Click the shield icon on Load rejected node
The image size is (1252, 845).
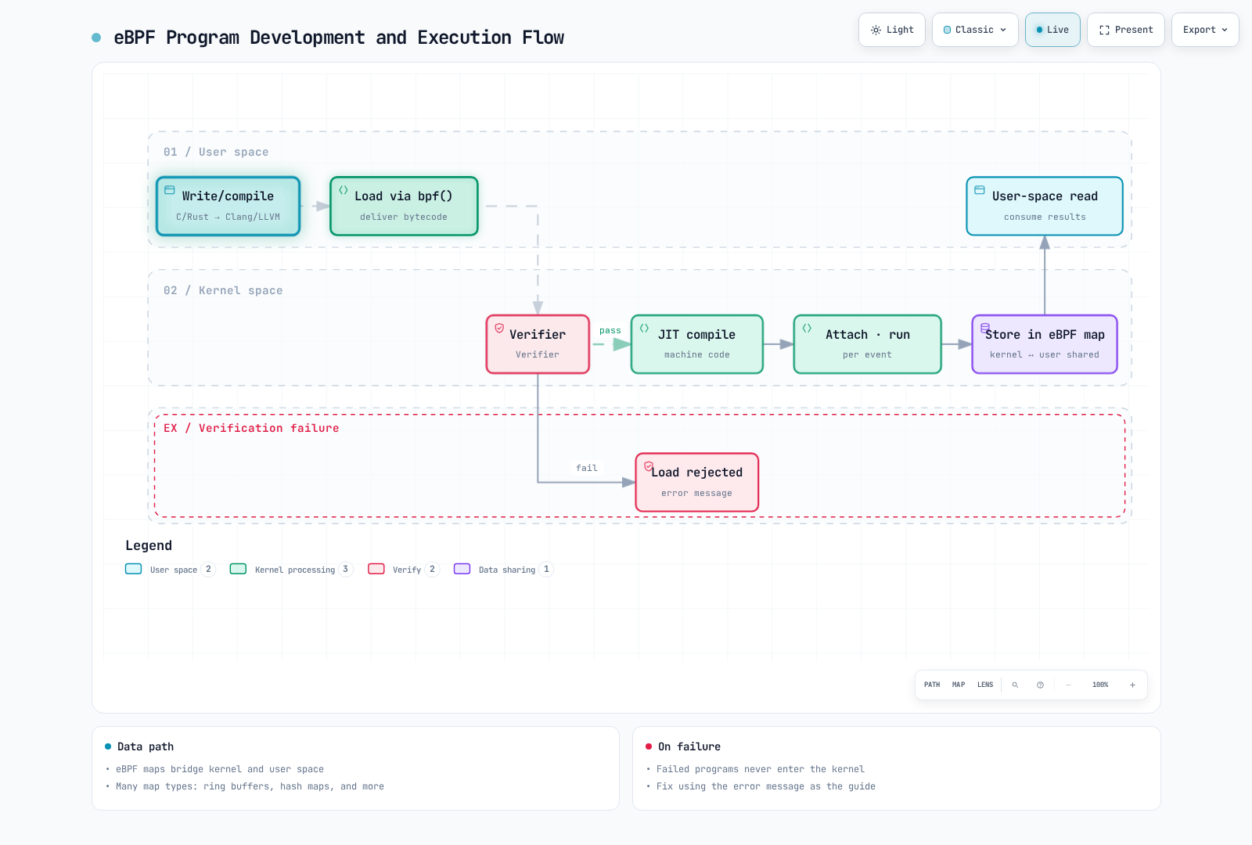coord(649,466)
